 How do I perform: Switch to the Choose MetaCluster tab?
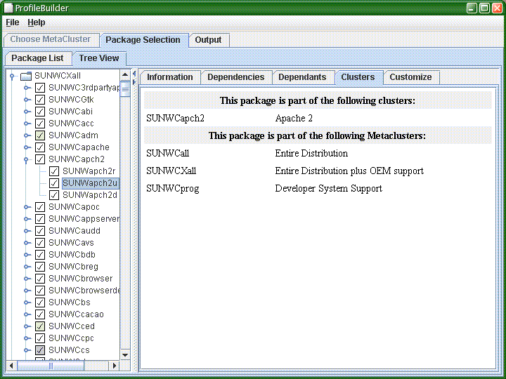point(51,39)
